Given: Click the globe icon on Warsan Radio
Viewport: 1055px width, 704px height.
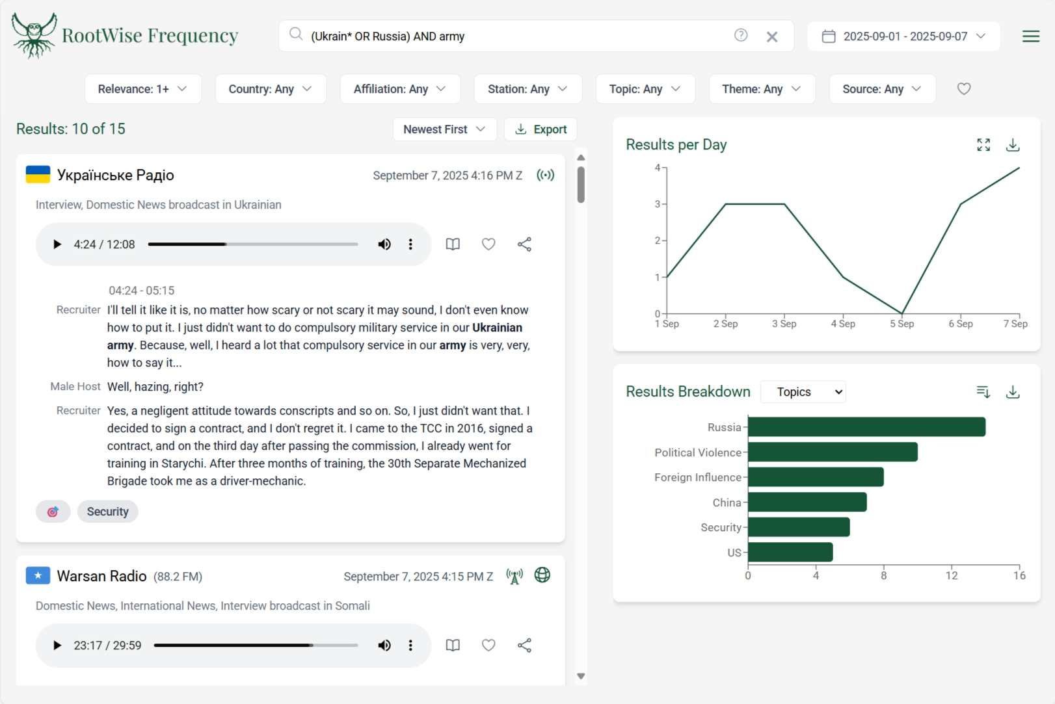Looking at the screenshot, I should click(542, 575).
